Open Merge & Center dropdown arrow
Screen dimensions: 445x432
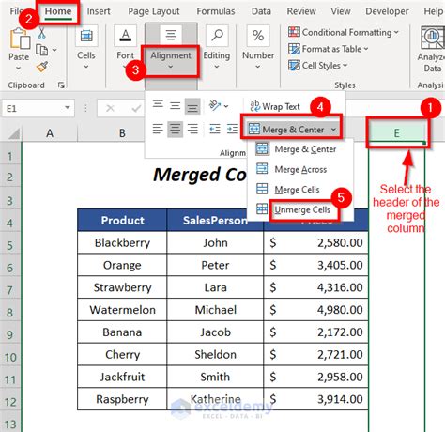(333, 130)
